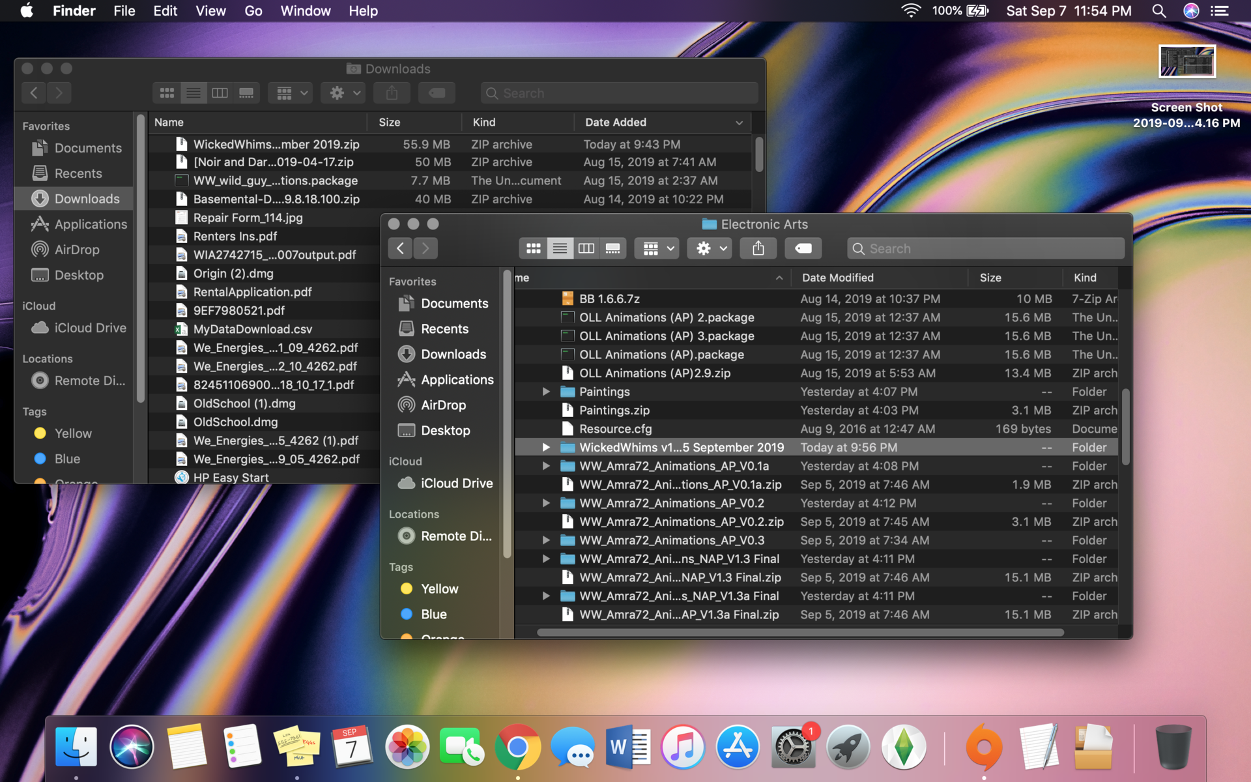This screenshot has width=1251, height=782.
Task: Open the Window menu
Action: pyautogui.click(x=306, y=11)
